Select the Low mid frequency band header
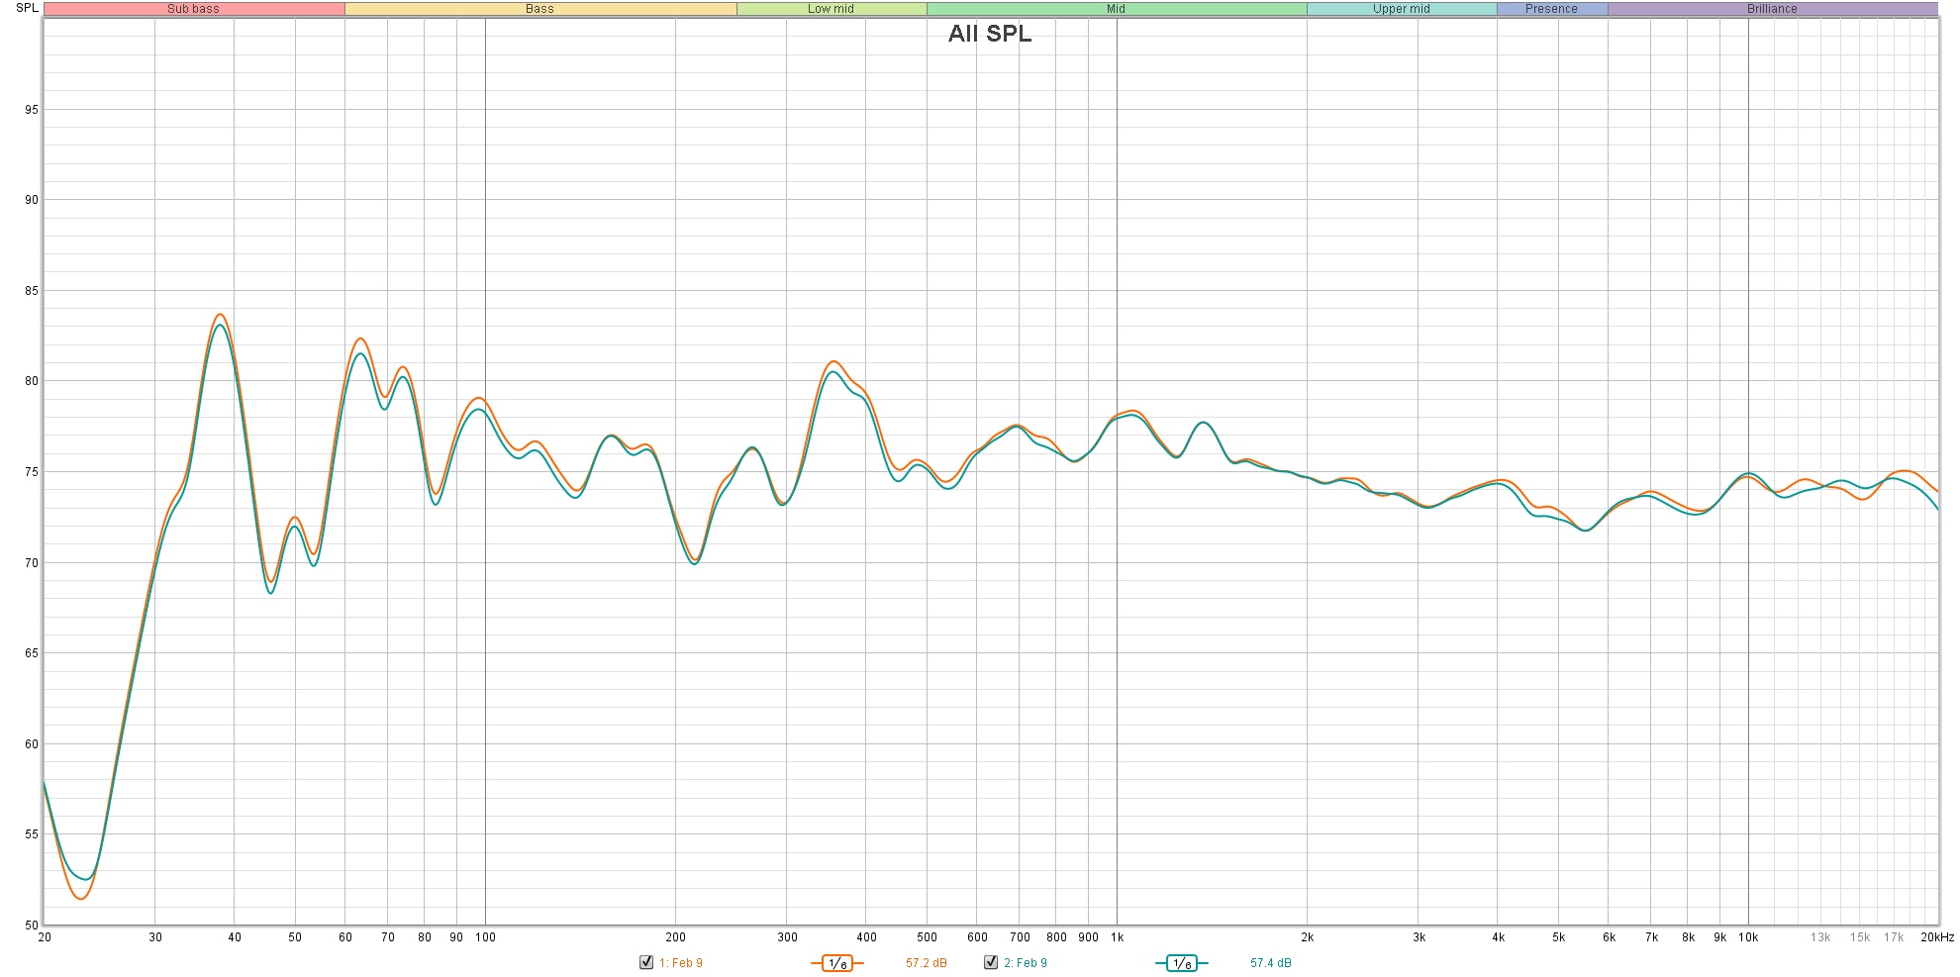 click(x=832, y=9)
